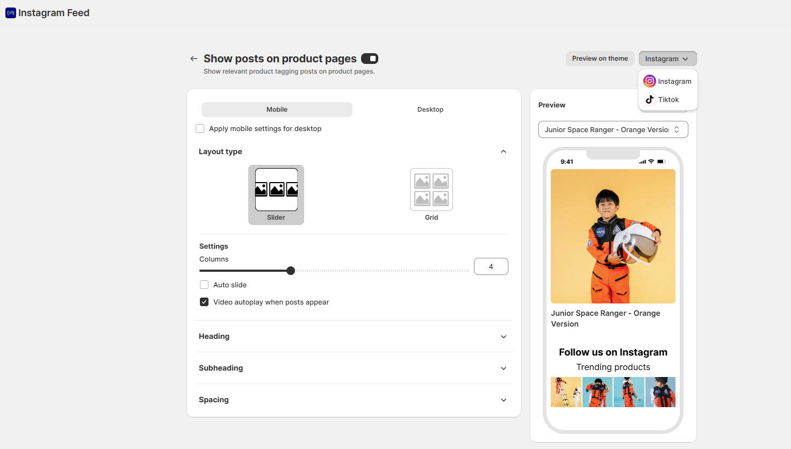The width and height of the screenshot is (791, 449).
Task: Uncheck Video autoplay when posts appear
Action: click(x=204, y=302)
